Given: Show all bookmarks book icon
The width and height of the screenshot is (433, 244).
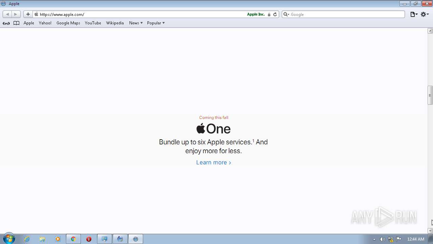Looking at the screenshot, I should point(16,23).
